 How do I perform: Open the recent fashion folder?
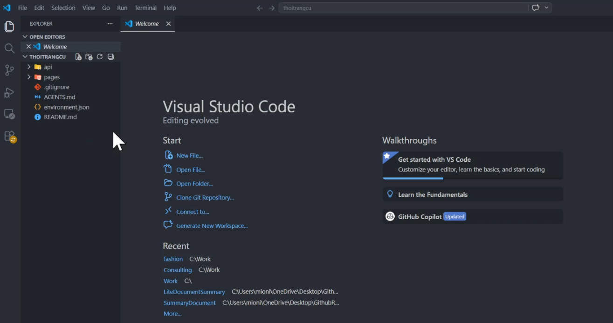(173, 259)
